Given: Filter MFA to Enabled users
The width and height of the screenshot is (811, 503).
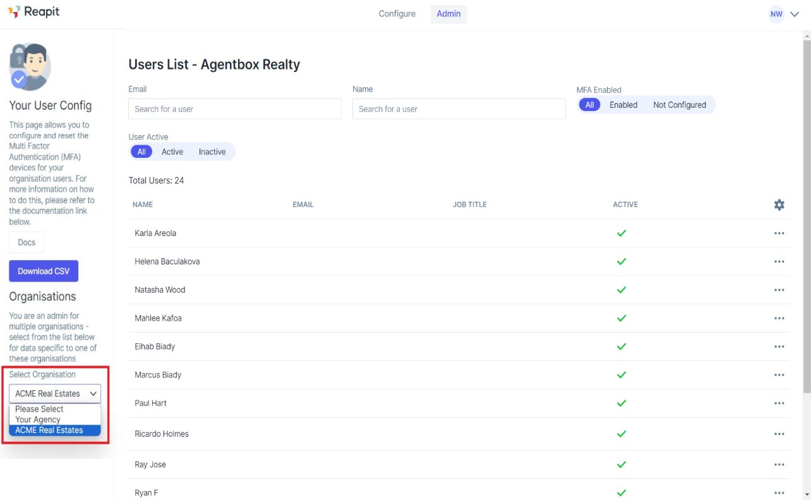Looking at the screenshot, I should click(x=623, y=105).
